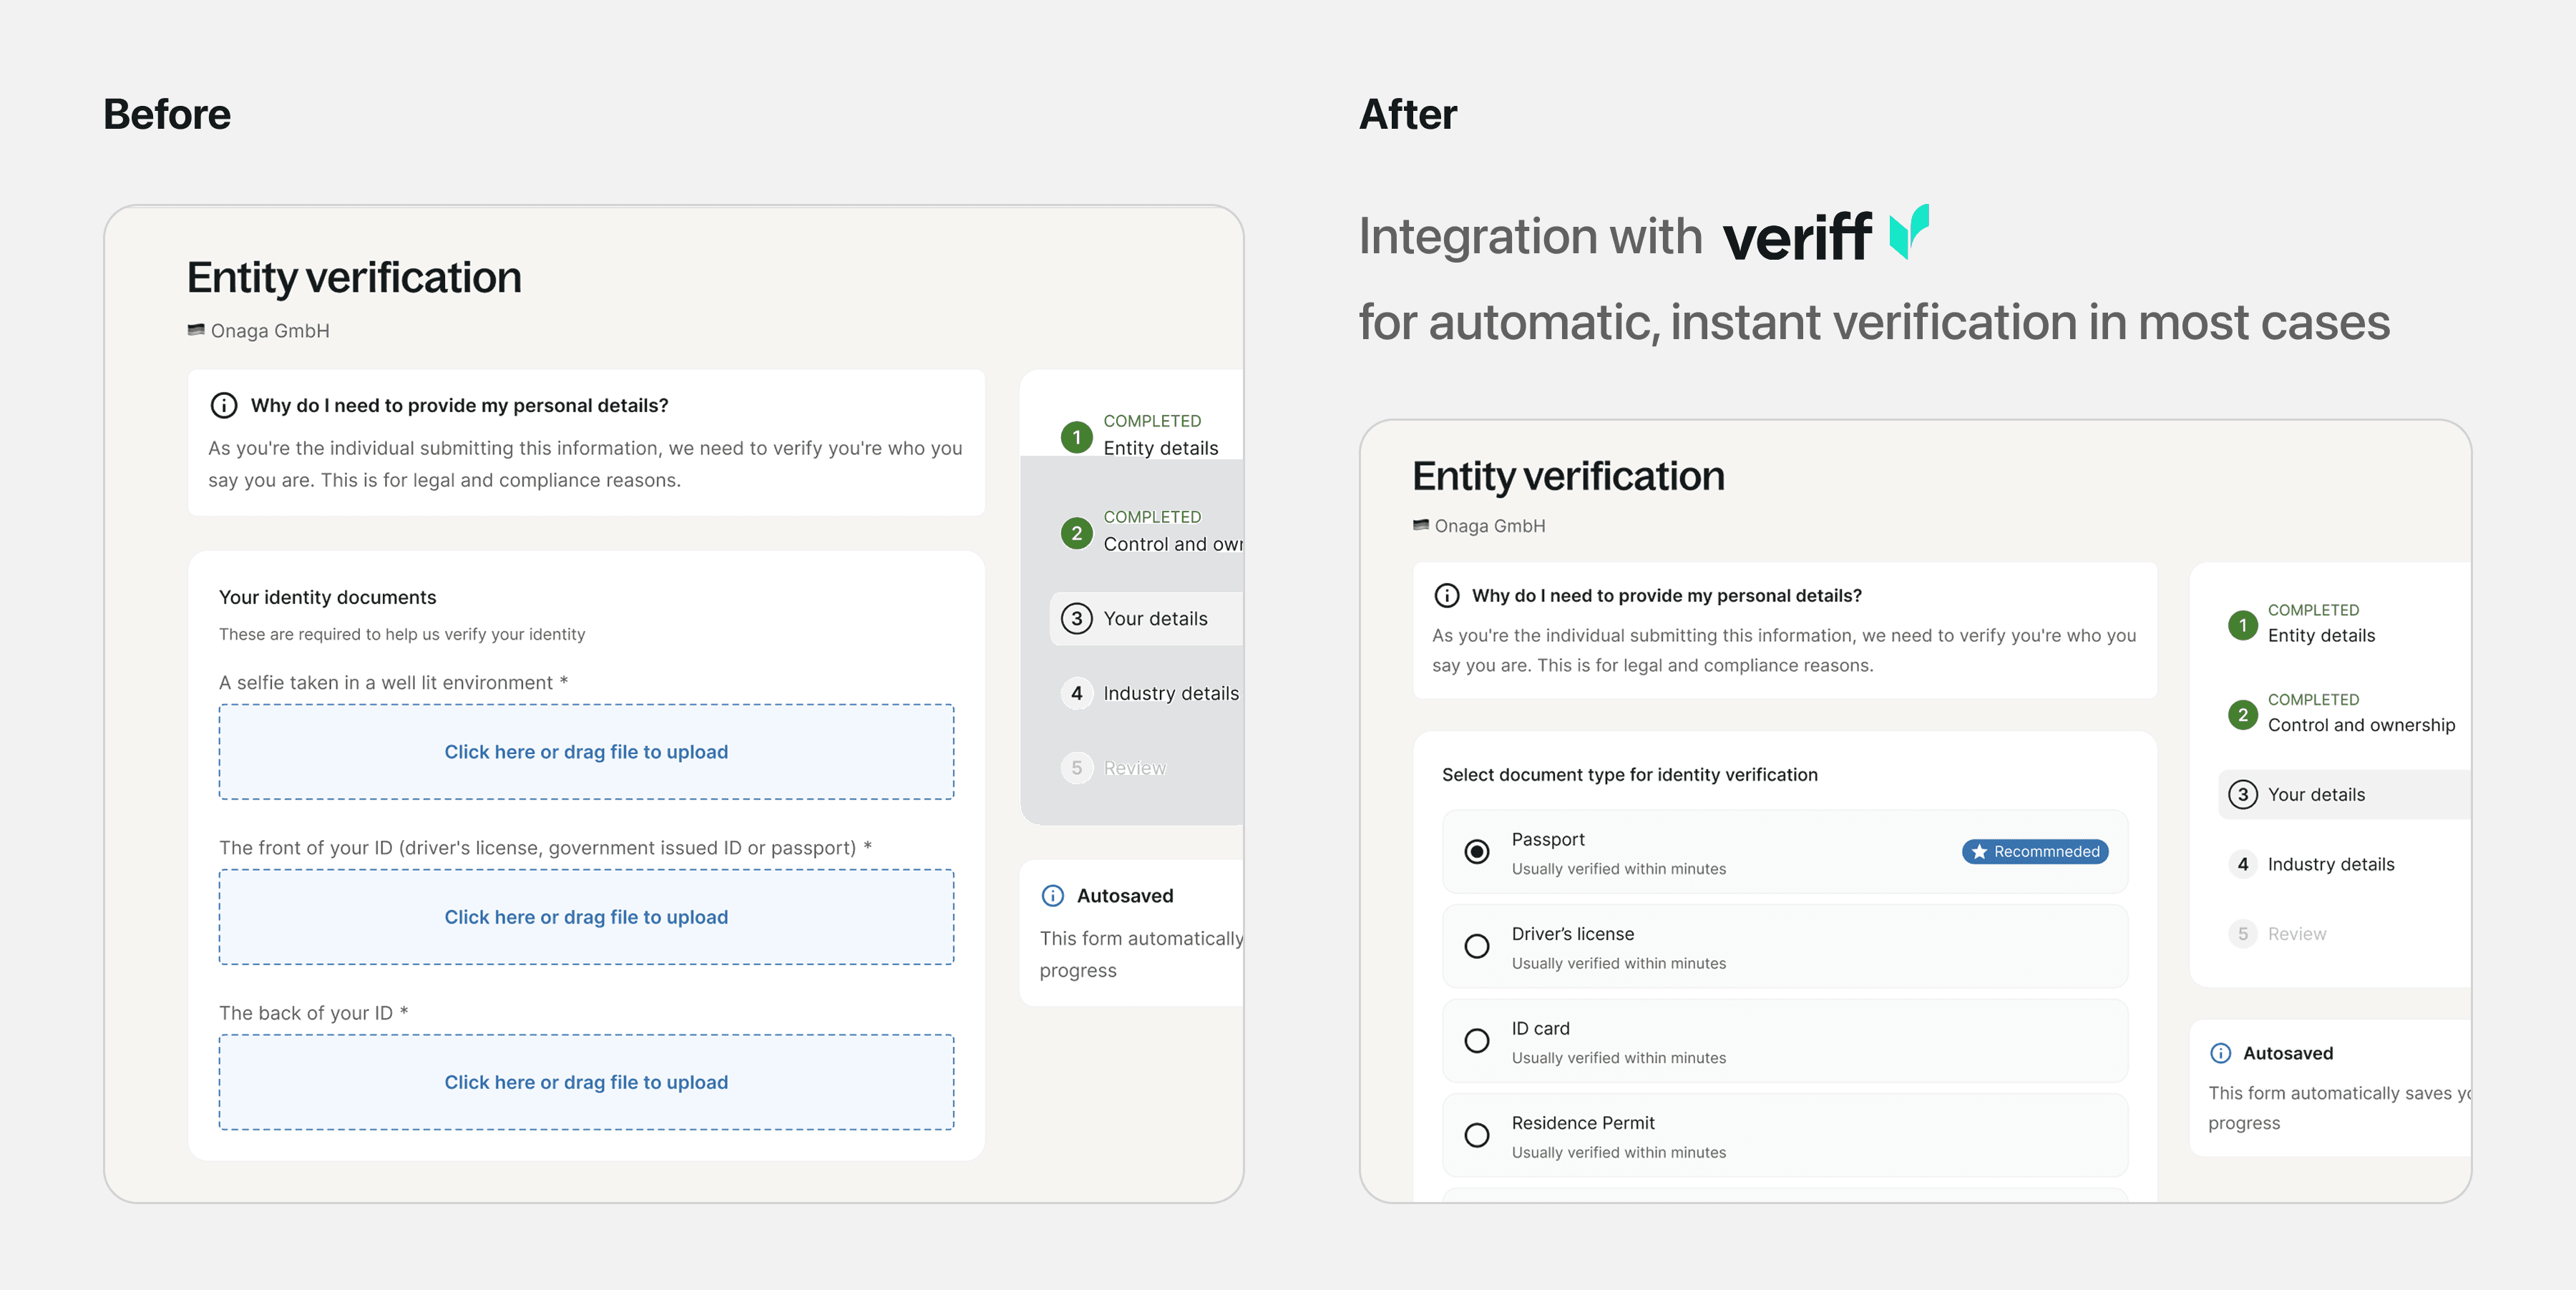Viewport: 2576px width, 1290px height.
Task: Select the Driver's license radio button
Action: tap(1476, 946)
